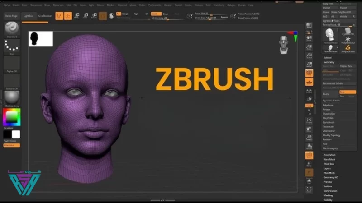
Task: Select the Rotate transform icon
Action: point(94,16)
